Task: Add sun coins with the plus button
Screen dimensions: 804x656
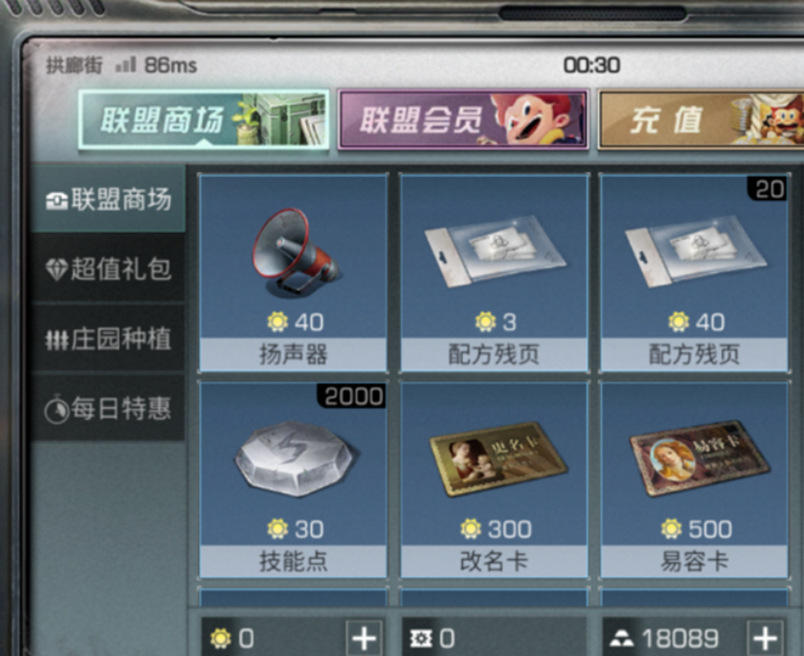Action: pyautogui.click(x=364, y=638)
